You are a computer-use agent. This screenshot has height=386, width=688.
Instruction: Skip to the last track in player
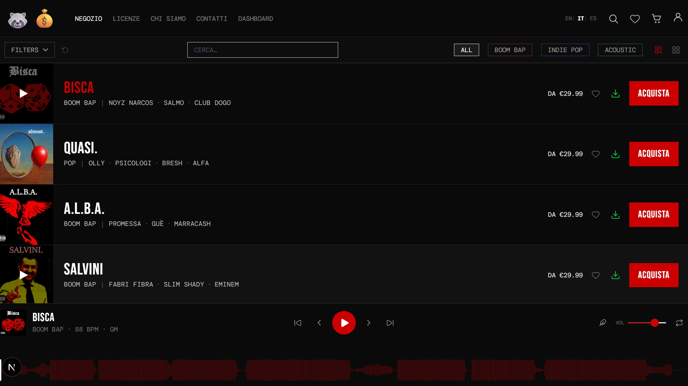390,323
